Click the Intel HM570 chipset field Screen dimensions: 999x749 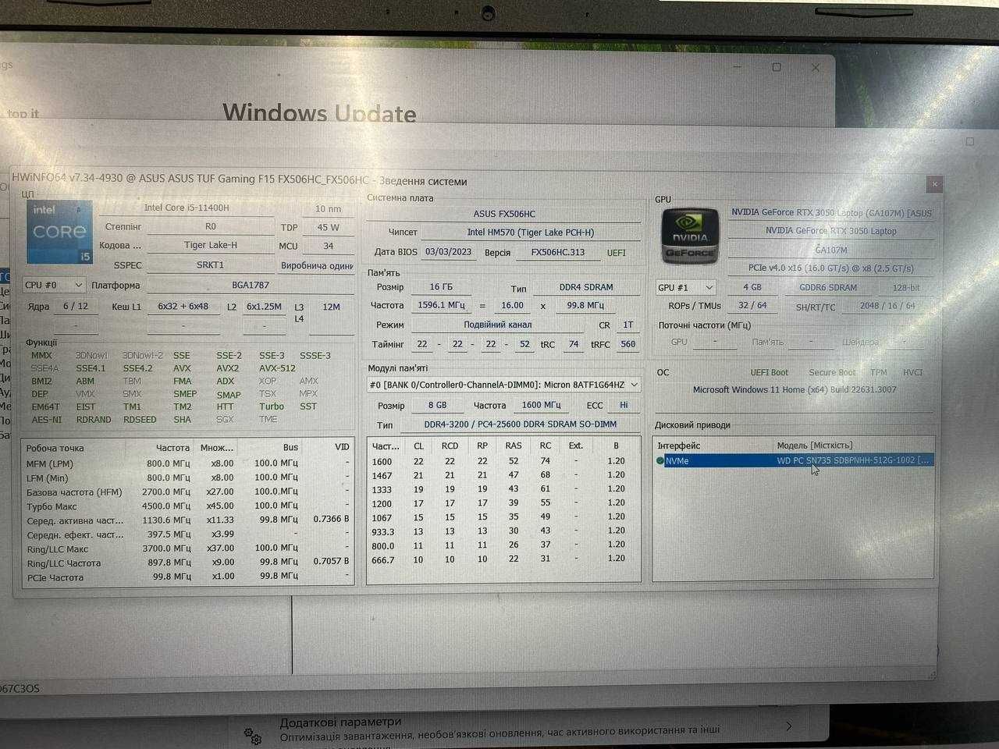point(531,233)
